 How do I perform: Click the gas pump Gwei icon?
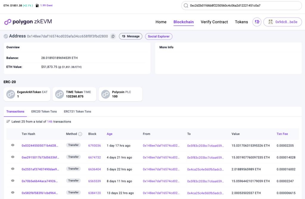37,5
